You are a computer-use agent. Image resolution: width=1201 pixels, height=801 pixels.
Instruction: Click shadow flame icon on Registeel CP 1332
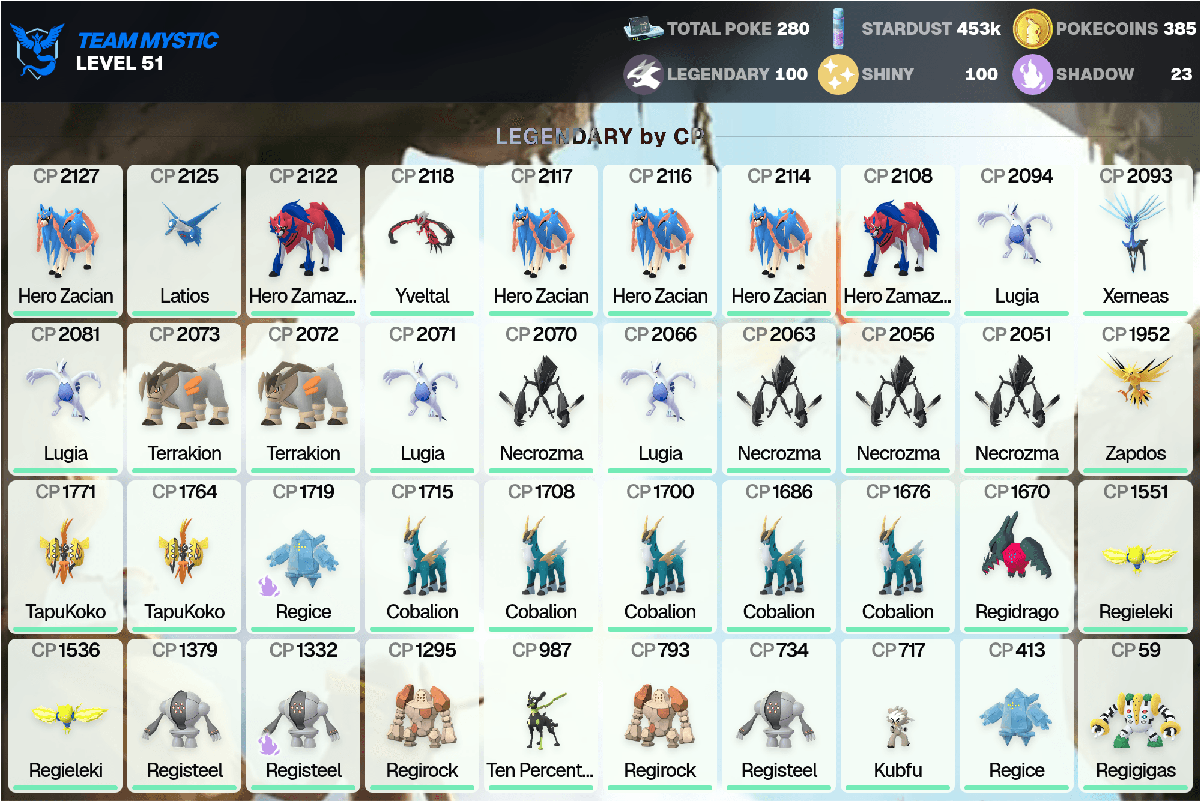click(268, 745)
